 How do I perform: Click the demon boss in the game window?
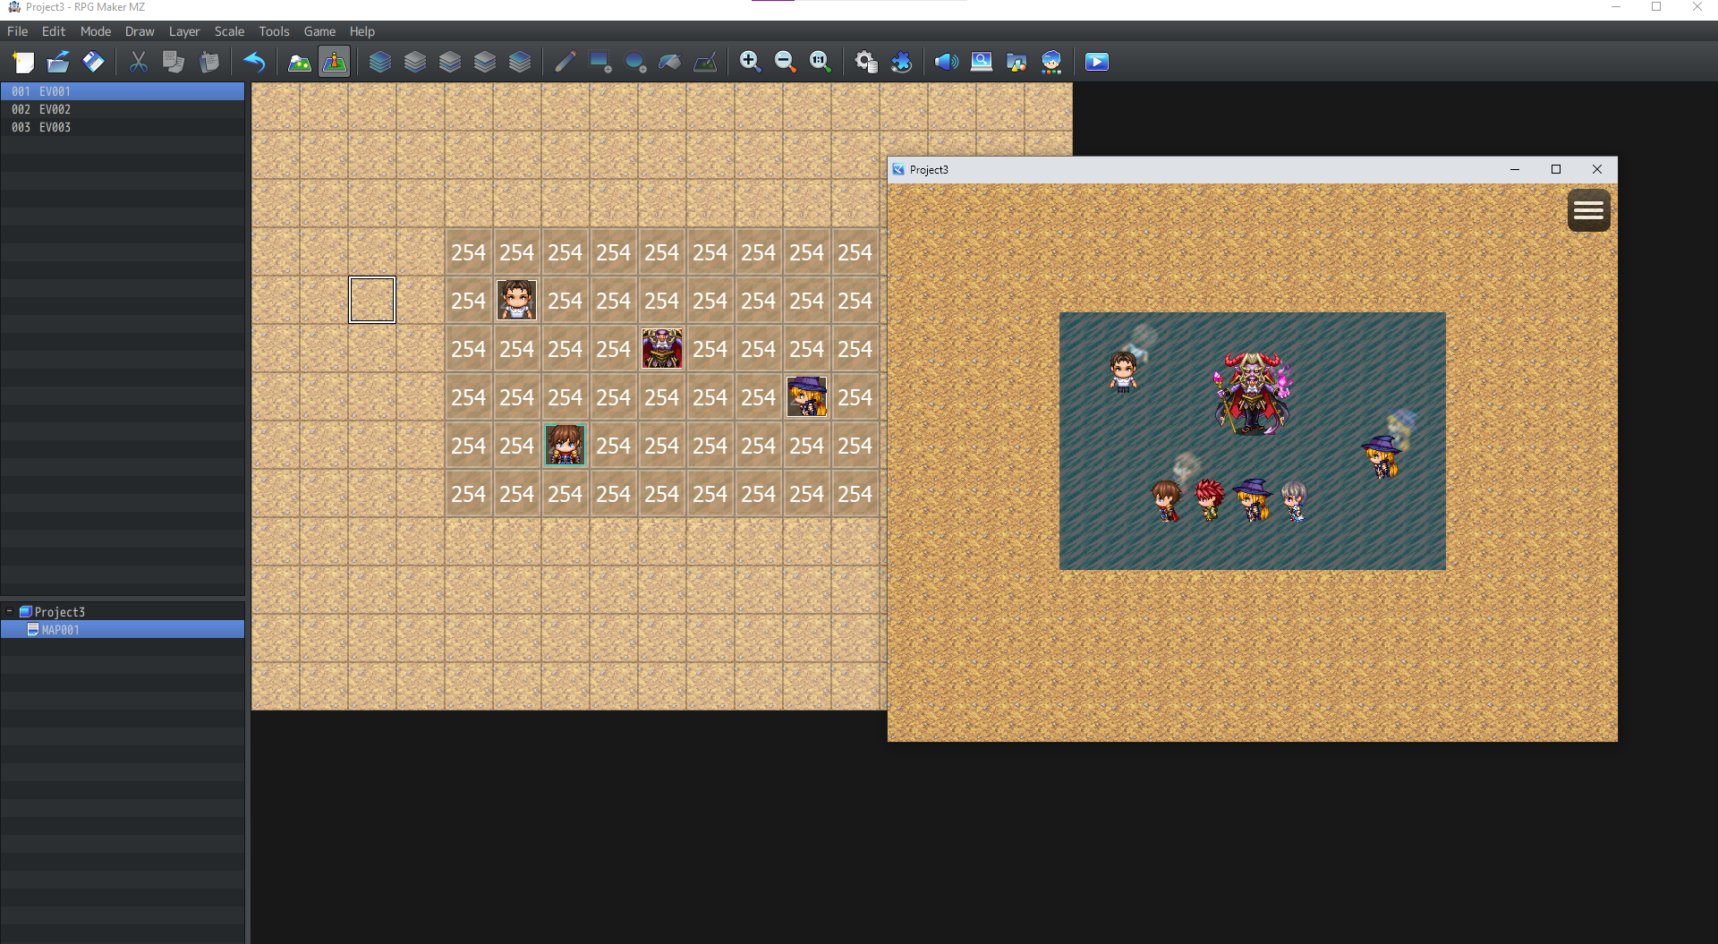pyautogui.click(x=1252, y=394)
